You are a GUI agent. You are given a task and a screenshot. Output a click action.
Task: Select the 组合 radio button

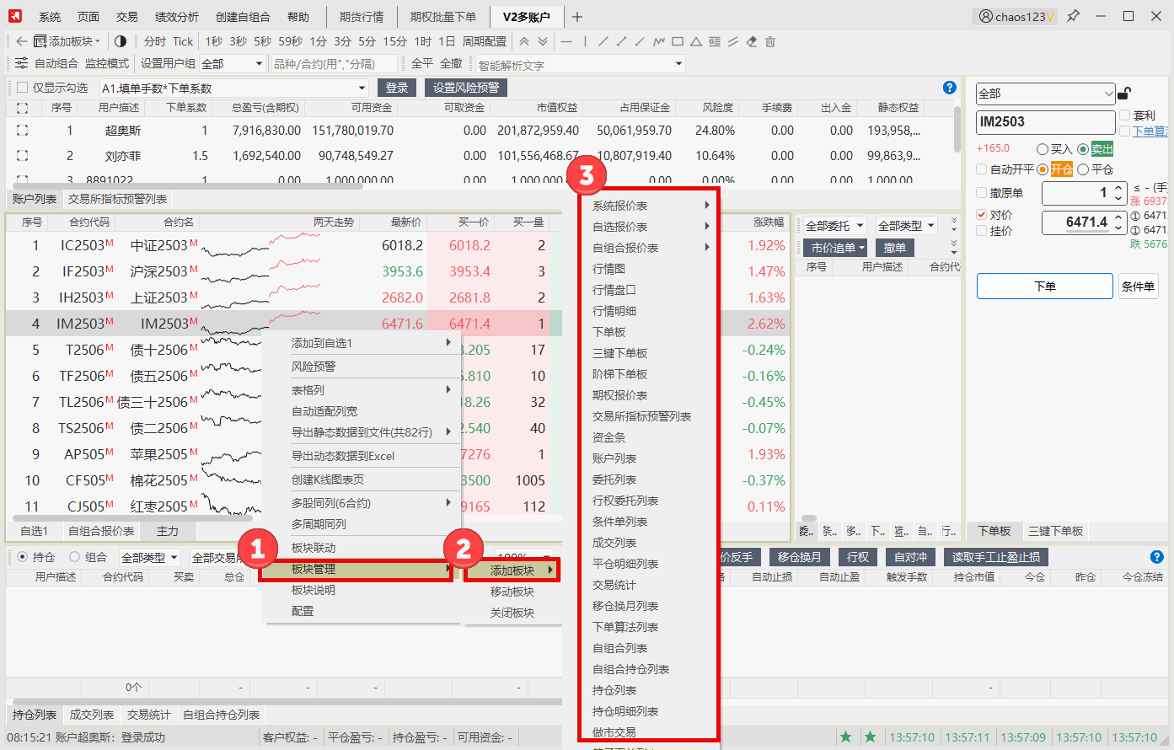[x=74, y=557]
